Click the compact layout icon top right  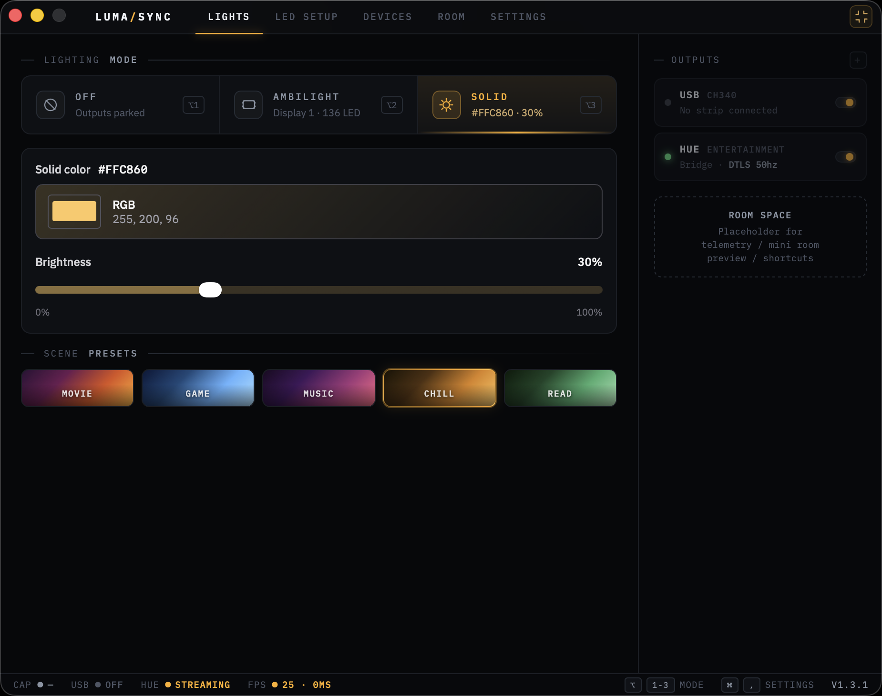861,16
